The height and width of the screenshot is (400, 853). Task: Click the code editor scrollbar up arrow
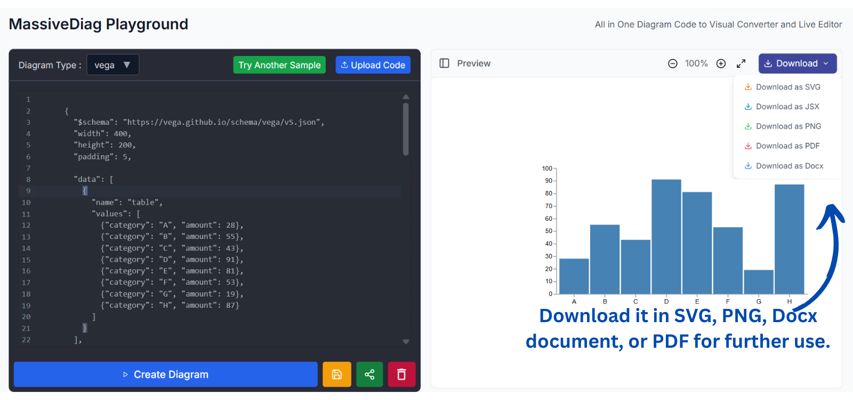click(x=406, y=97)
